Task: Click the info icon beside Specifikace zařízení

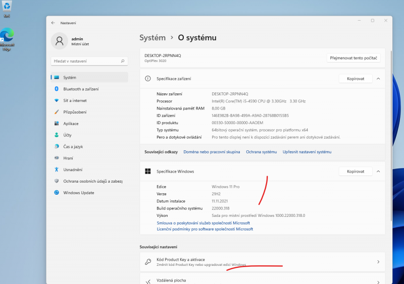Action: click(x=148, y=79)
